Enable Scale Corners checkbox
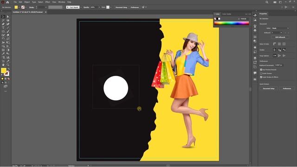 [261, 73]
